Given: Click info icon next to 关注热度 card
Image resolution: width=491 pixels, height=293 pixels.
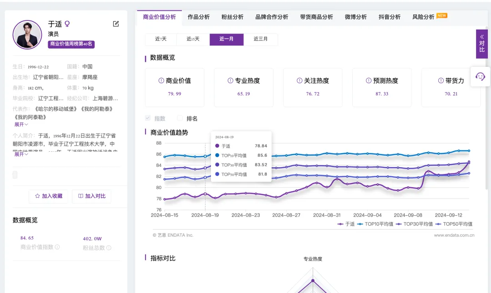Looking at the screenshot, I should click(300, 81).
